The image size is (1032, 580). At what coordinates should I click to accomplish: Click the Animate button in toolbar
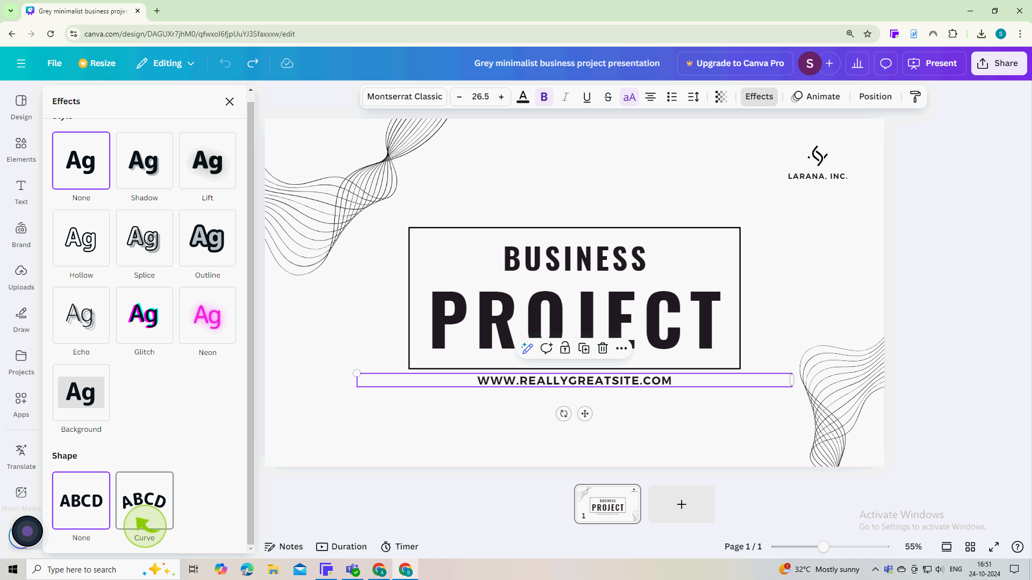click(x=816, y=96)
